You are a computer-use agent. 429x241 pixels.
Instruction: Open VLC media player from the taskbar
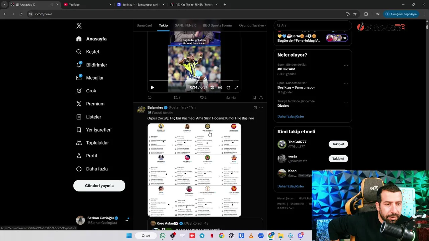[x=251, y=236]
